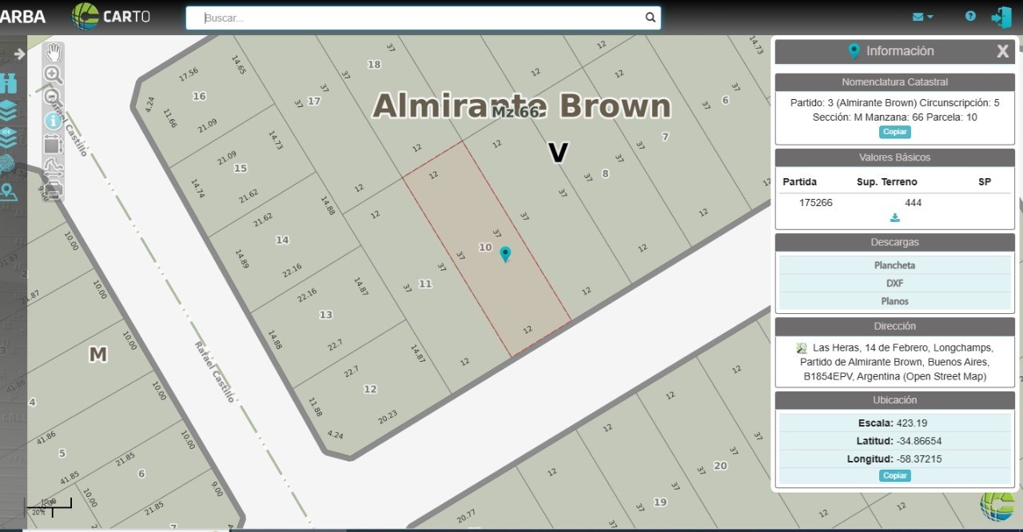Click the Dirección section header
The width and height of the screenshot is (1023, 532).
[x=895, y=326]
